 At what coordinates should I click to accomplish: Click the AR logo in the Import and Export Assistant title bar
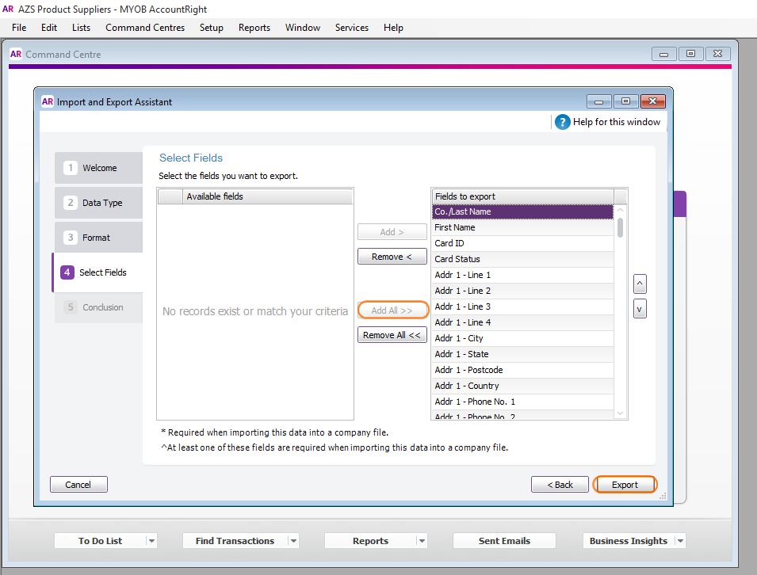48,102
